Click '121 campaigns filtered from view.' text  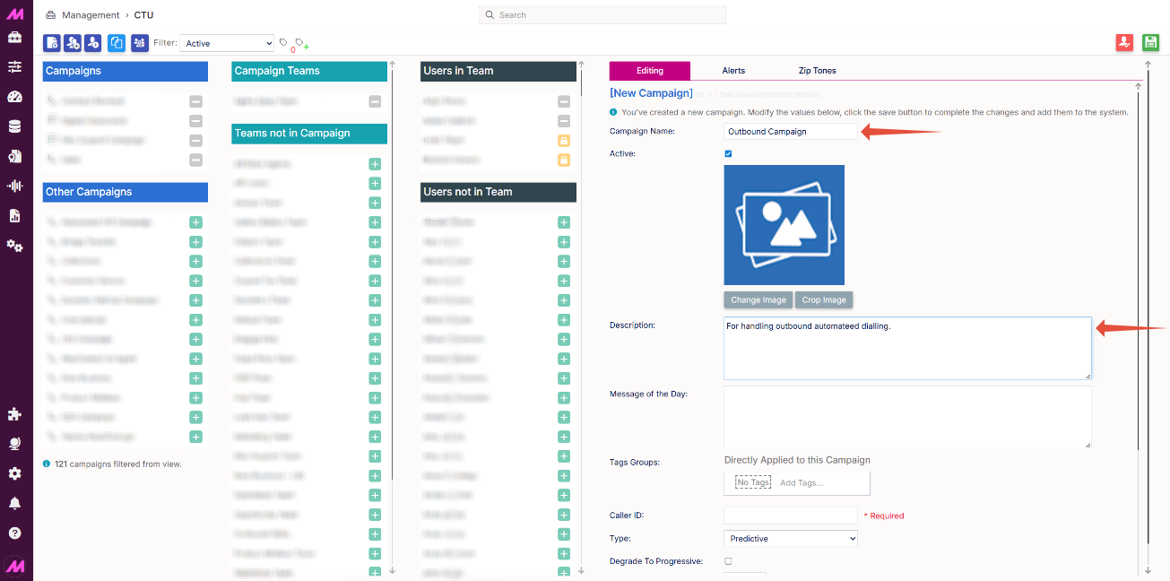[x=117, y=464]
